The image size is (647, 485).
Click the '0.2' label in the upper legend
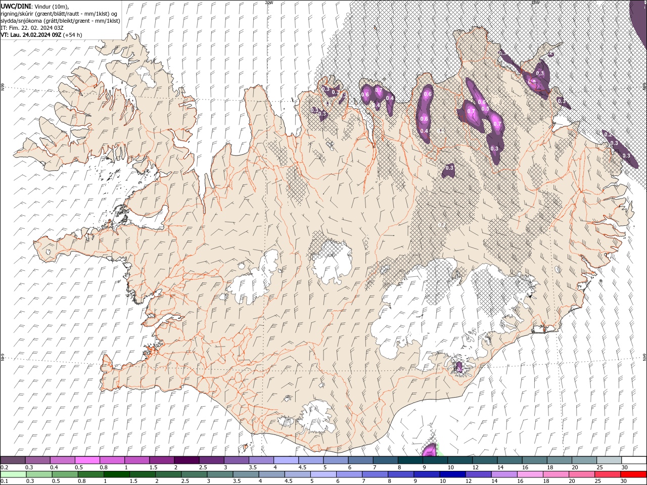point(5,467)
